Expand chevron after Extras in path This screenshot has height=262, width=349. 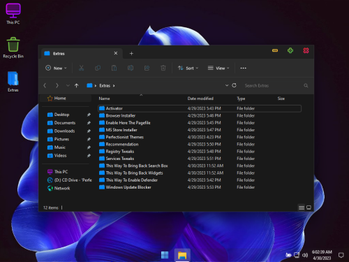click(114, 86)
